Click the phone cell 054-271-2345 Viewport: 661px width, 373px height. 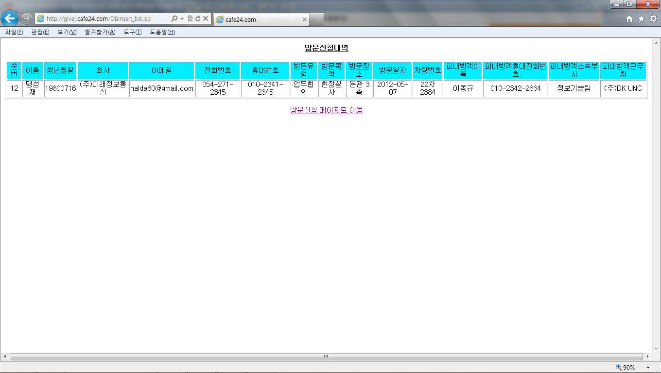[x=218, y=88]
